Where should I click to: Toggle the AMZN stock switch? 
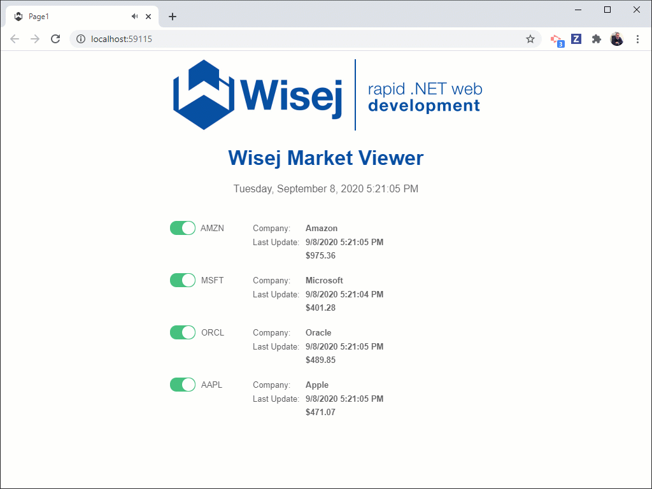pos(183,228)
